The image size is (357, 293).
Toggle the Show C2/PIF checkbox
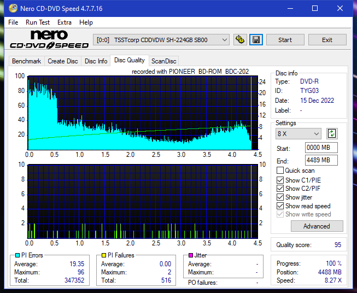[280, 189]
